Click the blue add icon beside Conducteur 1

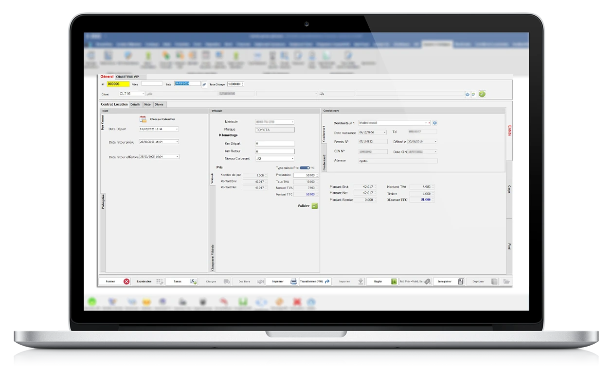click(435, 123)
